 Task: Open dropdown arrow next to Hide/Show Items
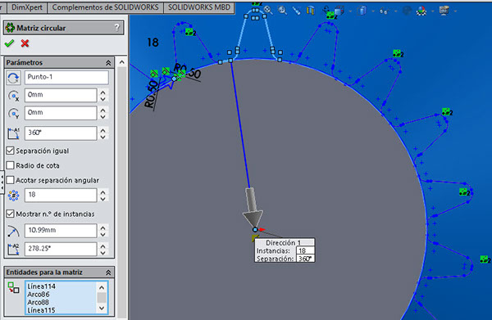tap(395, 11)
